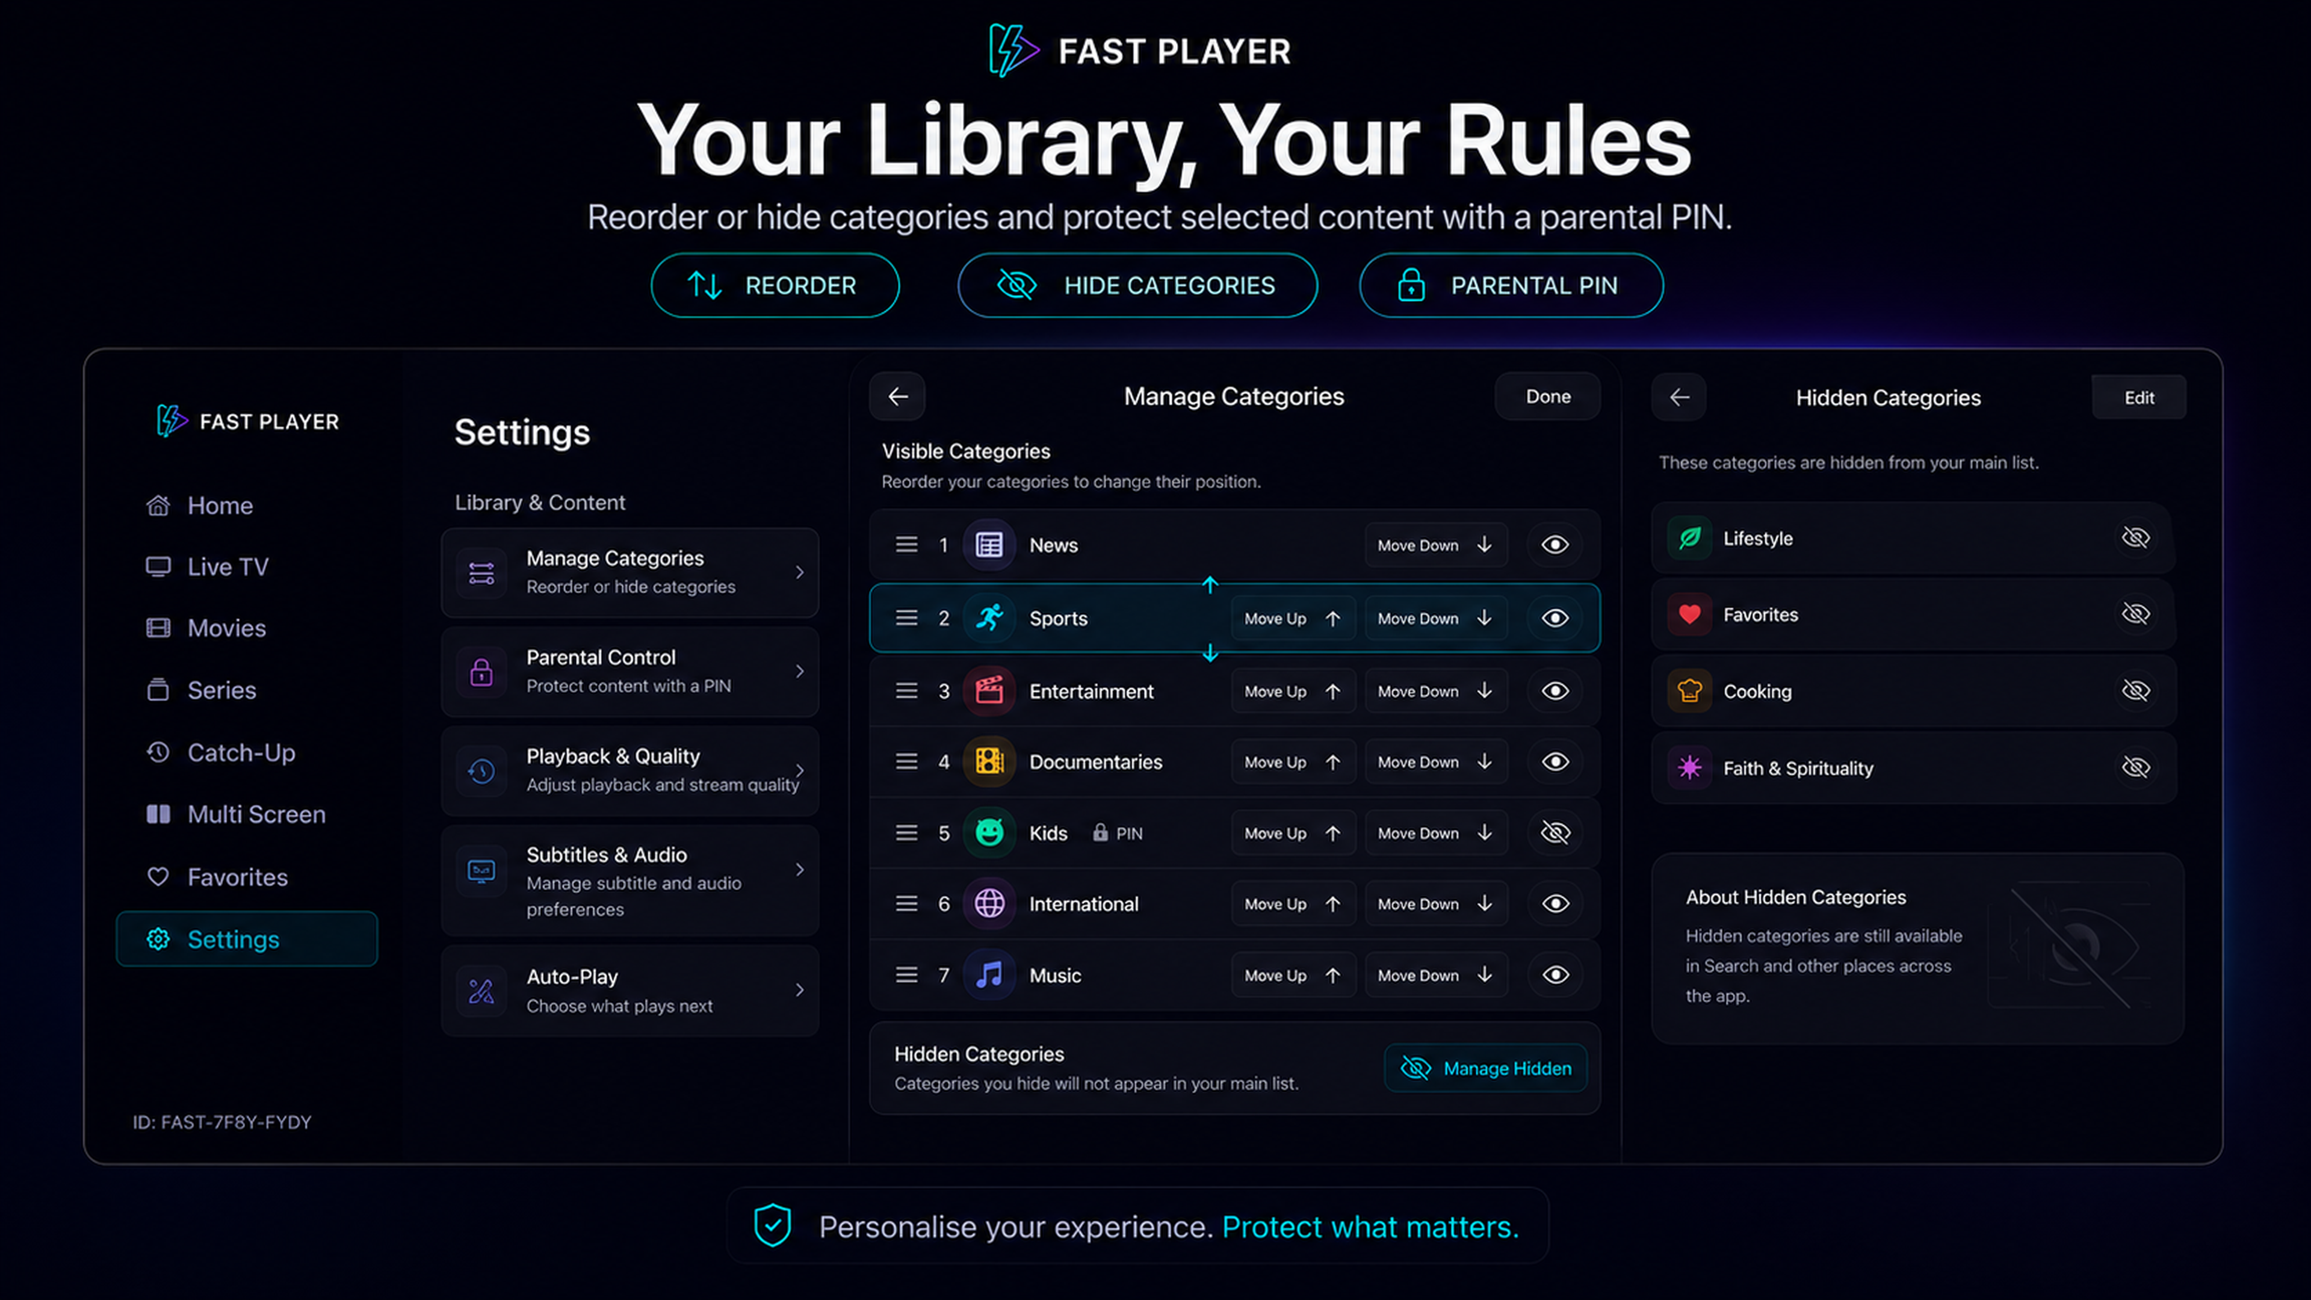This screenshot has width=2311, height=1300.
Task: Click the PARENTAL PIN pill at top
Action: point(1511,285)
